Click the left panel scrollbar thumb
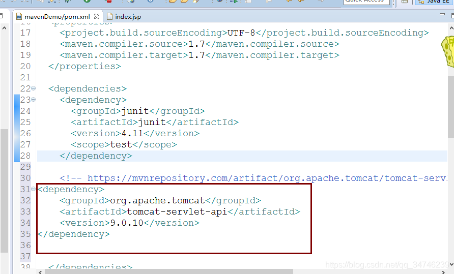454x274 pixels. click(x=4, y=191)
